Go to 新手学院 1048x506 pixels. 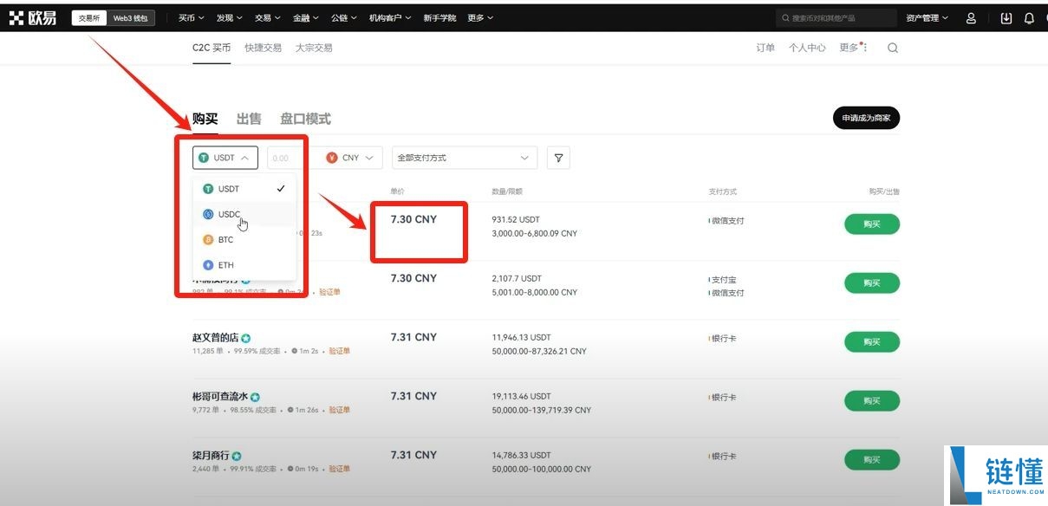[x=439, y=18]
